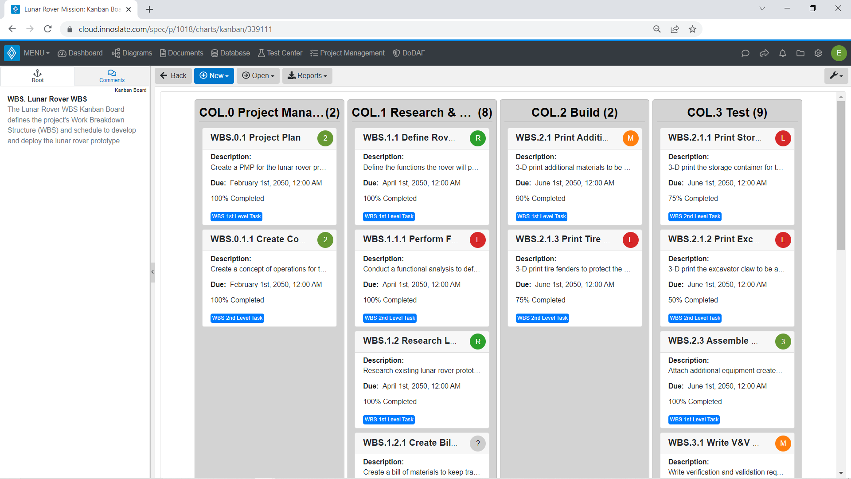
Task: Check notifications via the bell icon
Action: click(782, 53)
